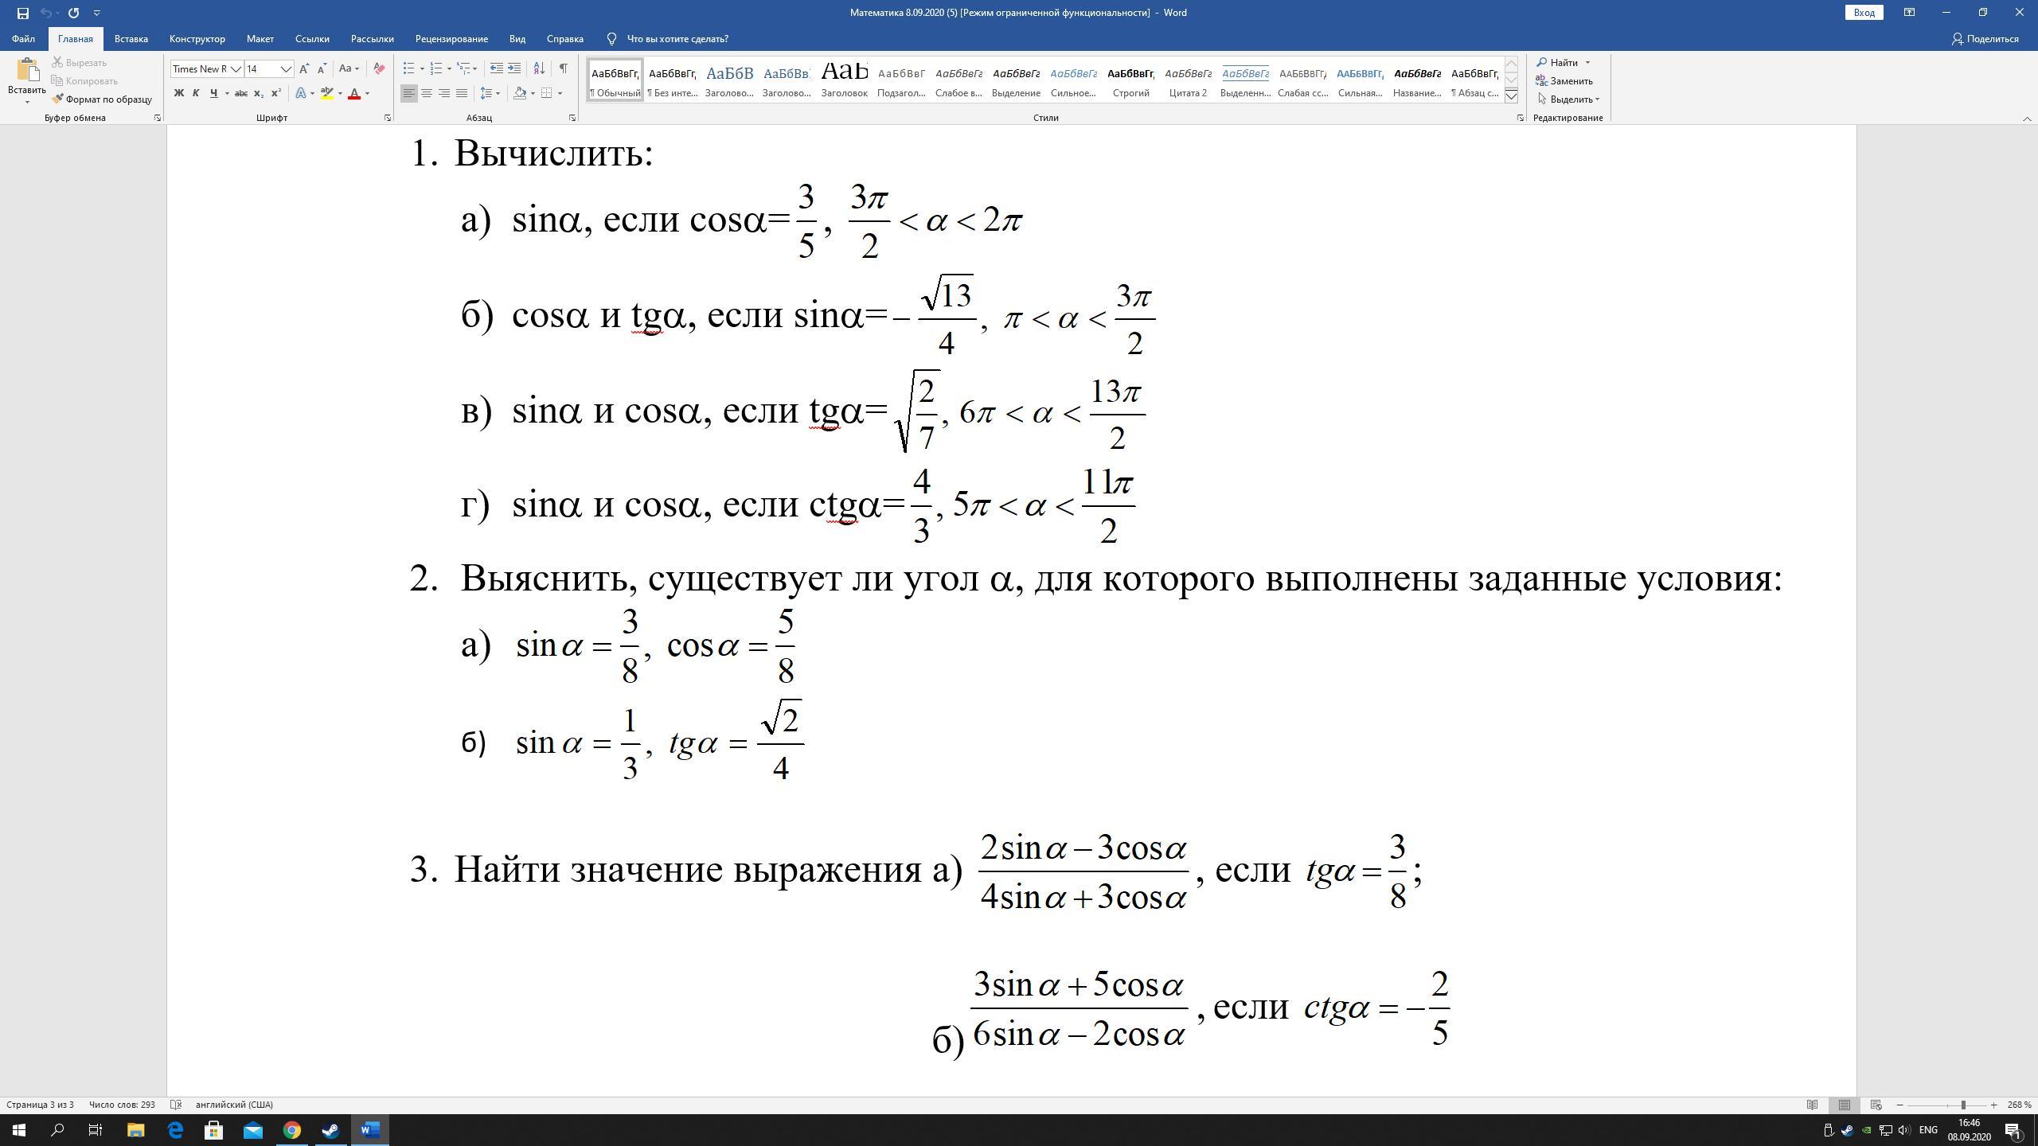
Task: Click the Поделиться (Share) button
Action: coord(1985,38)
